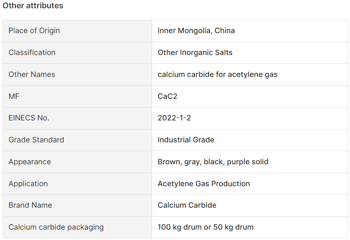Click the 'EINECS No.' label cell
This screenshot has height=240, width=350.
(x=29, y=118)
